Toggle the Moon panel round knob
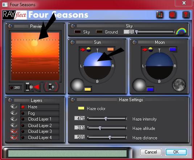This screenshot has width=194, height=160. pos(135,42)
